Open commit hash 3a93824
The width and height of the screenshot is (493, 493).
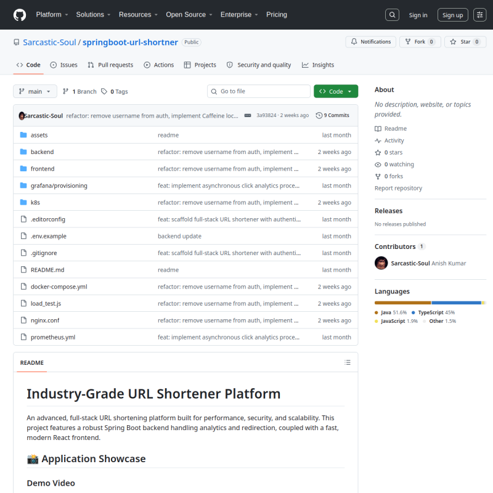point(266,115)
